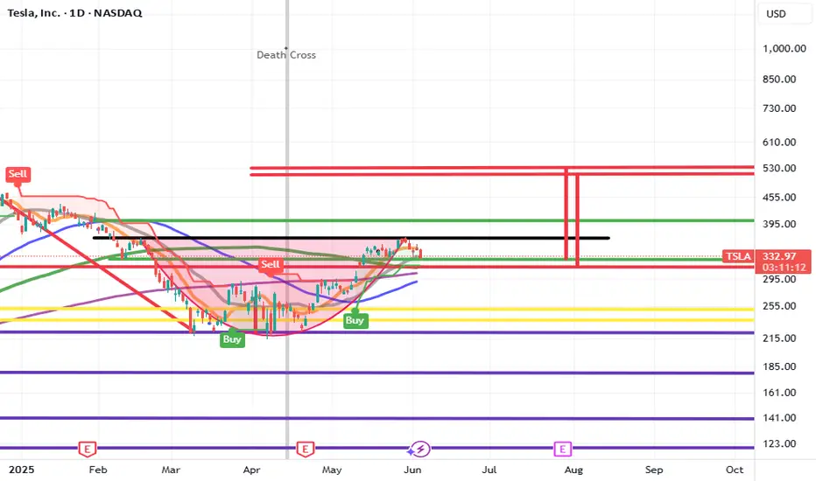Click the Oct label on time axis
Screen dimensions: 816x481
coord(735,471)
